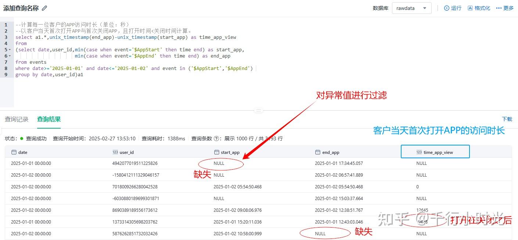Click the help icon next to 查询条数

(x=216, y=139)
